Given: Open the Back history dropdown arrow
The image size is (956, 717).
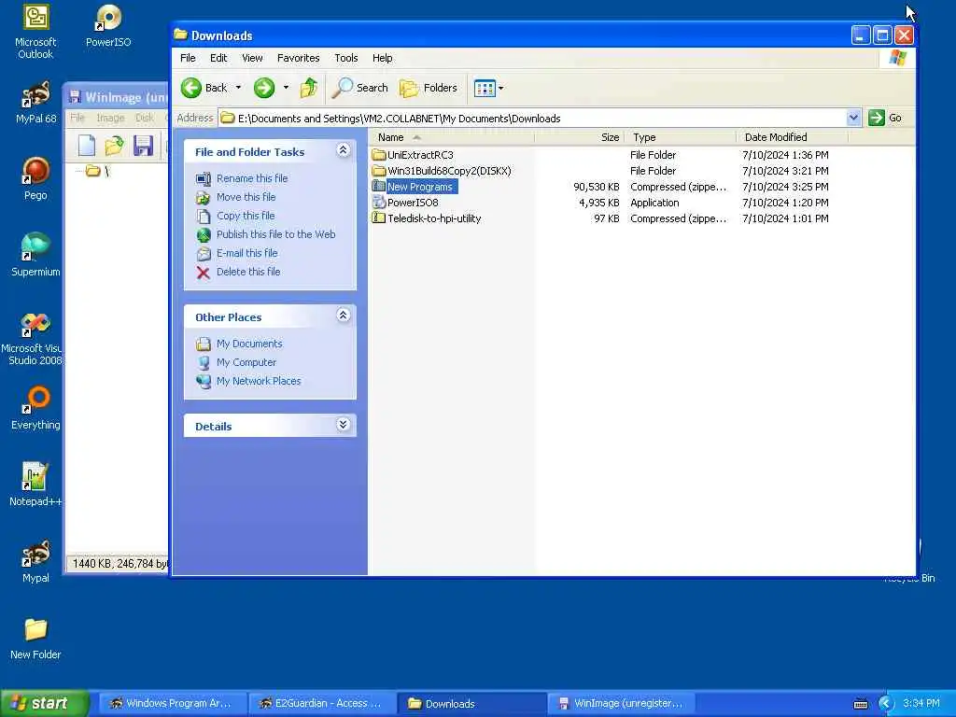Looking at the screenshot, I should click(238, 88).
